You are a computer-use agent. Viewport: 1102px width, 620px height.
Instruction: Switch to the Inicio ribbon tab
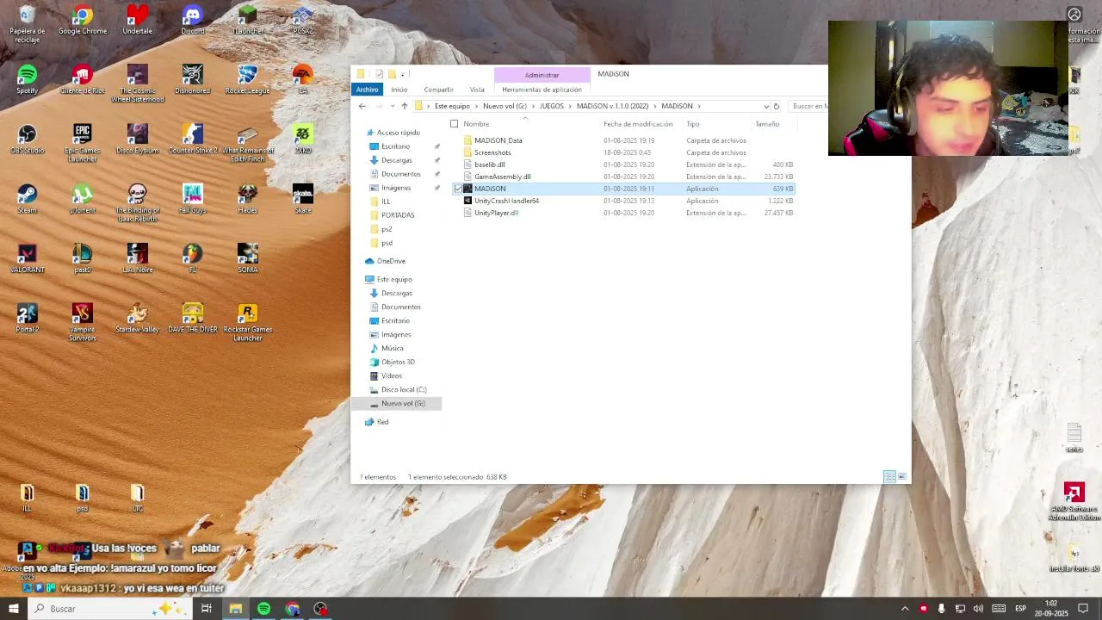pos(399,90)
